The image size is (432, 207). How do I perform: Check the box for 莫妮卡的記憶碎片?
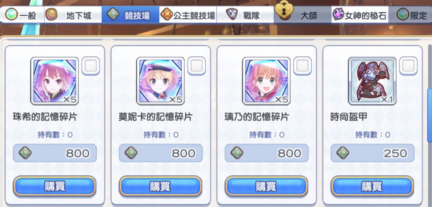click(197, 66)
